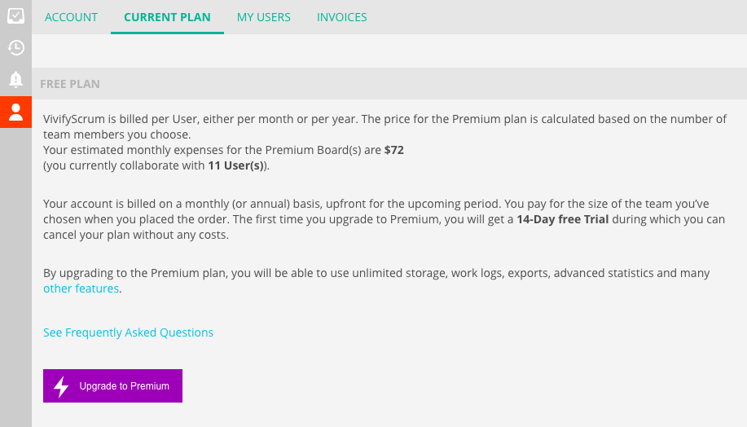Switch to the ACCOUNT tab
The image size is (747, 427).
click(71, 17)
